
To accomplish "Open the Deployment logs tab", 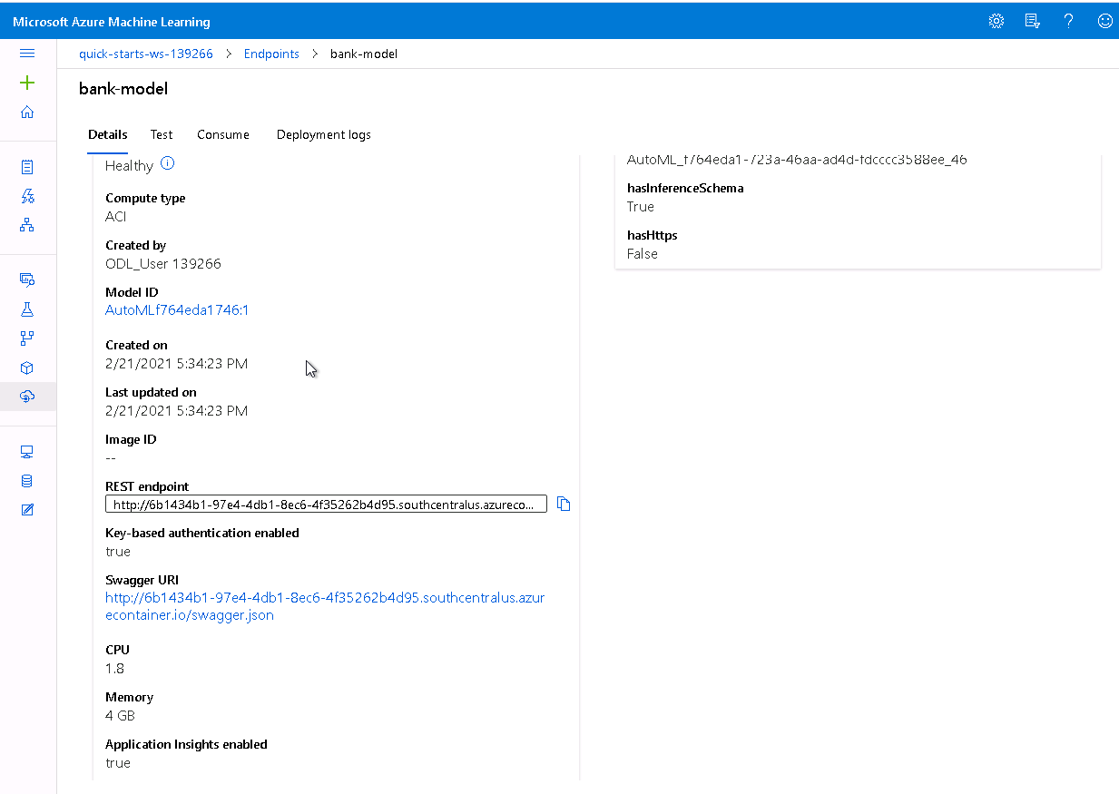I will 323,134.
